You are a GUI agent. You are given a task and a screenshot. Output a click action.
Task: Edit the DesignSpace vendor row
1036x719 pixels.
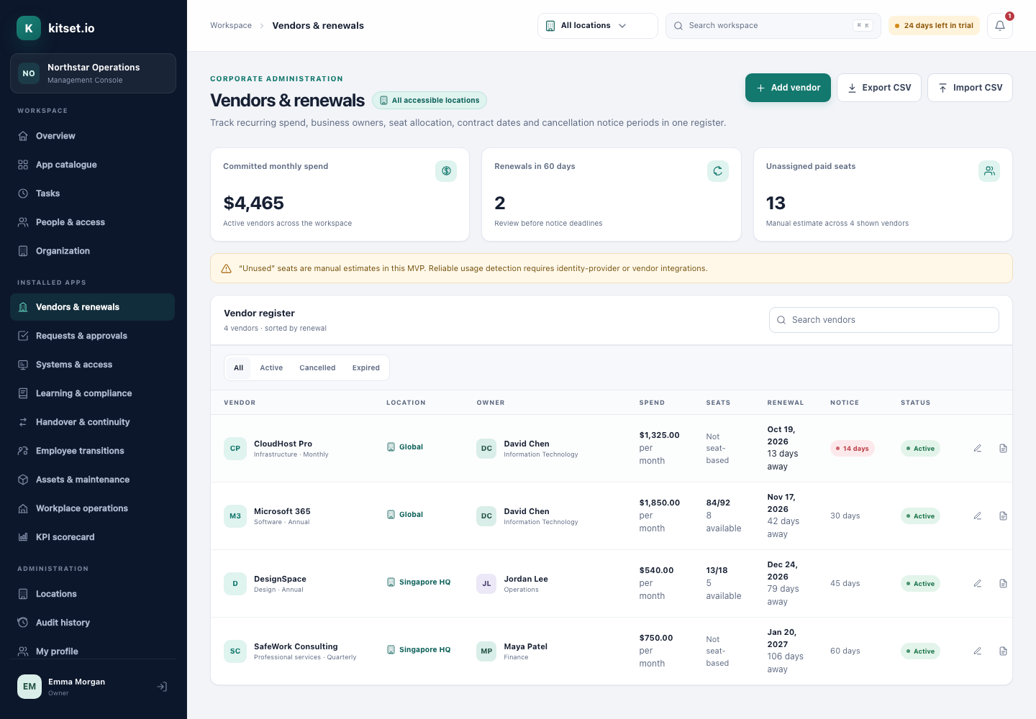click(978, 583)
